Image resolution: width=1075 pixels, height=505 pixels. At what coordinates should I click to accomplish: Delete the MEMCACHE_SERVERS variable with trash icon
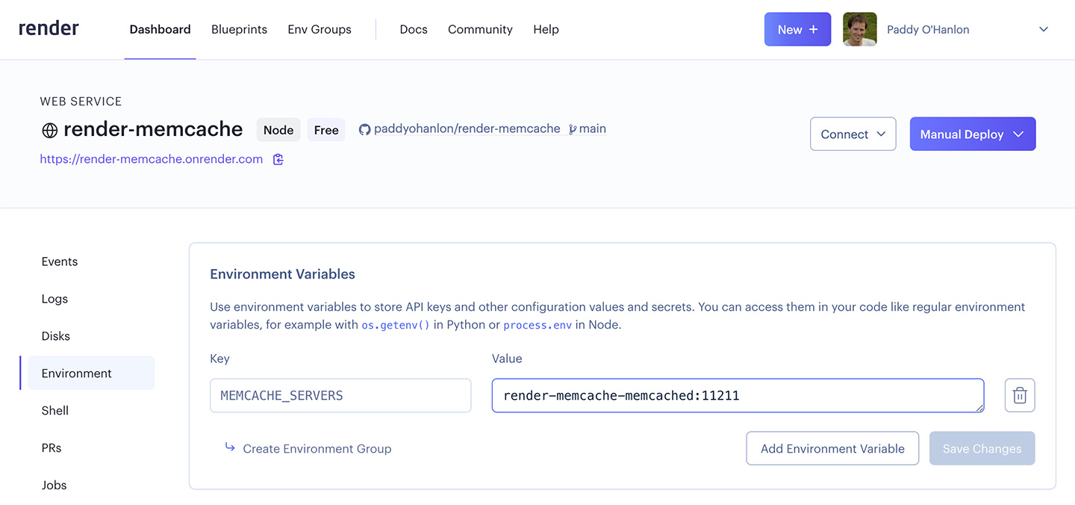pyautogui.click(x=1020, y=395)
